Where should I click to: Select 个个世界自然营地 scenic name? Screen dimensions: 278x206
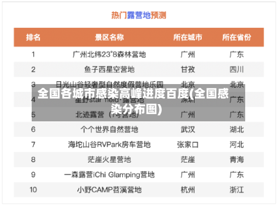pos(110,130)
